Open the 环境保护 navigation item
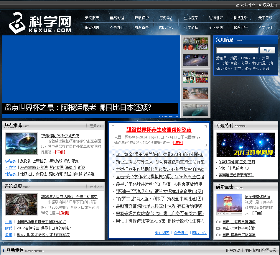The width and height of the screenshot is (280, 255). (x=141, y=18)
